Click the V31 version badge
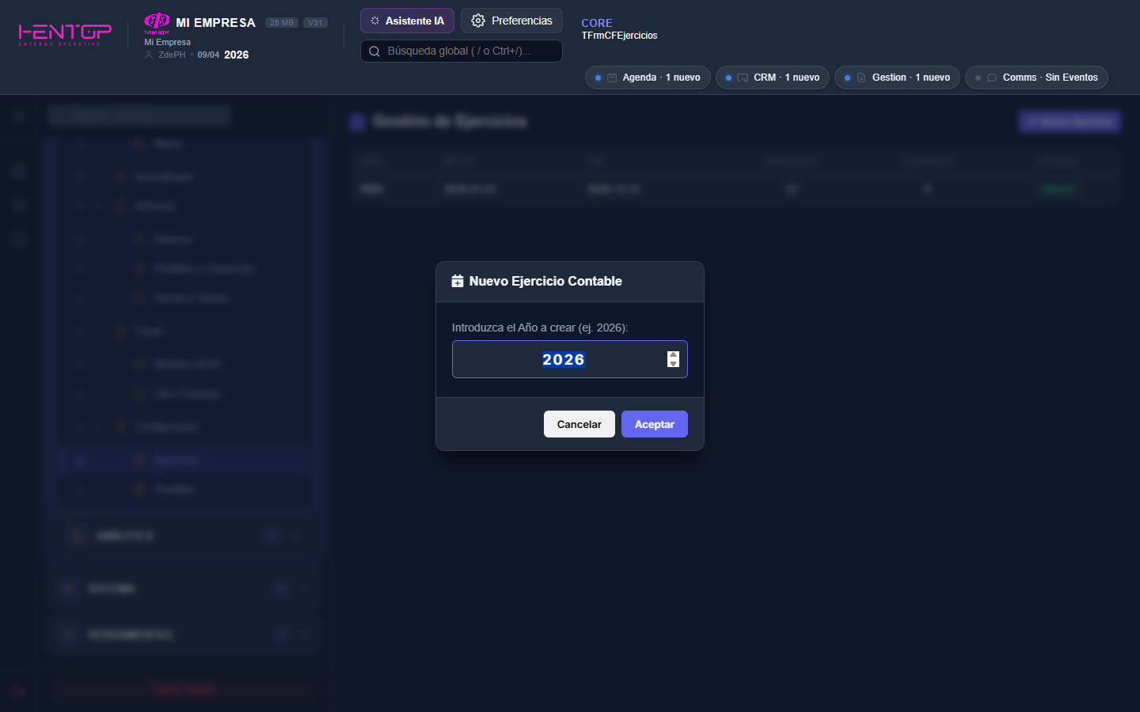1140x712 pixels. (x=315, y=23)
